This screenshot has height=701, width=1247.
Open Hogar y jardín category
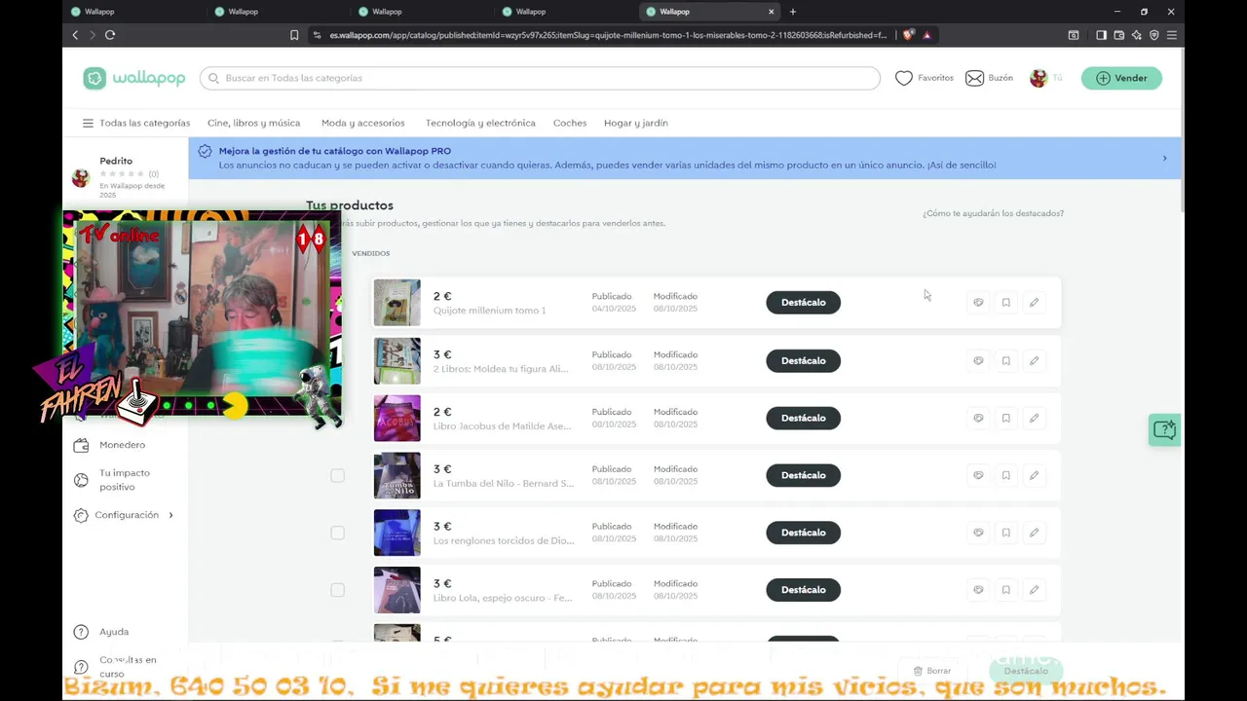[x=635, y=124]
